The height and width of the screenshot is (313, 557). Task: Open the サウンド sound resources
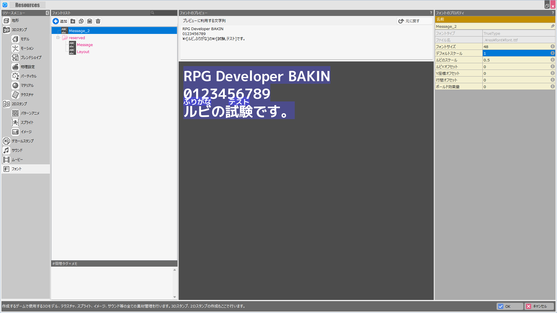pyautogui.click(x=17, y=150)
